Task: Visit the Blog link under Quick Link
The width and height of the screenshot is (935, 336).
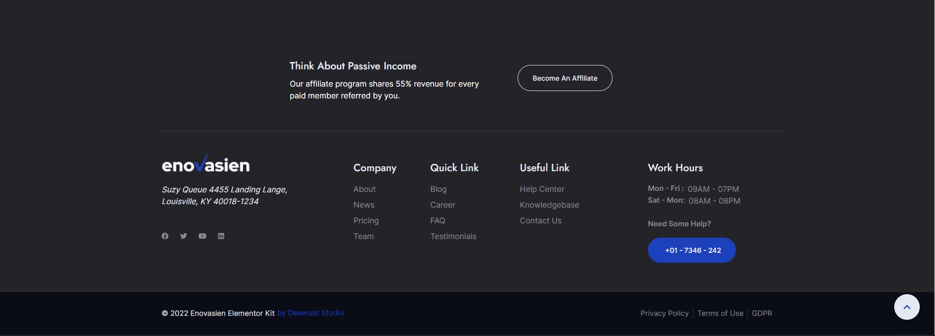Action: tap(438, 189)
